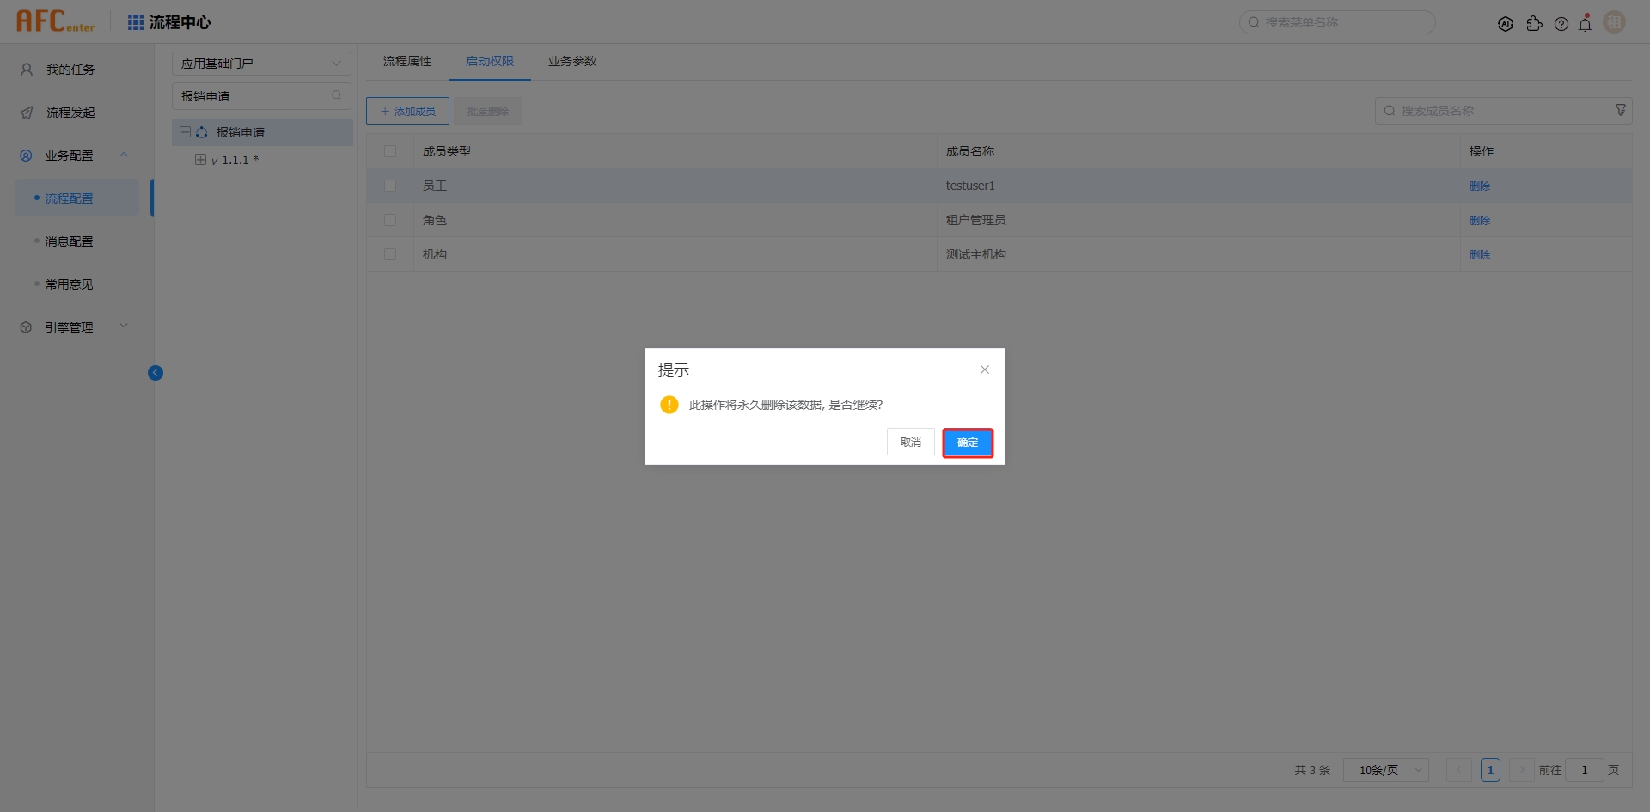
Task: Switch to the 流程属性 tab
Action: (x=407, y=61)
